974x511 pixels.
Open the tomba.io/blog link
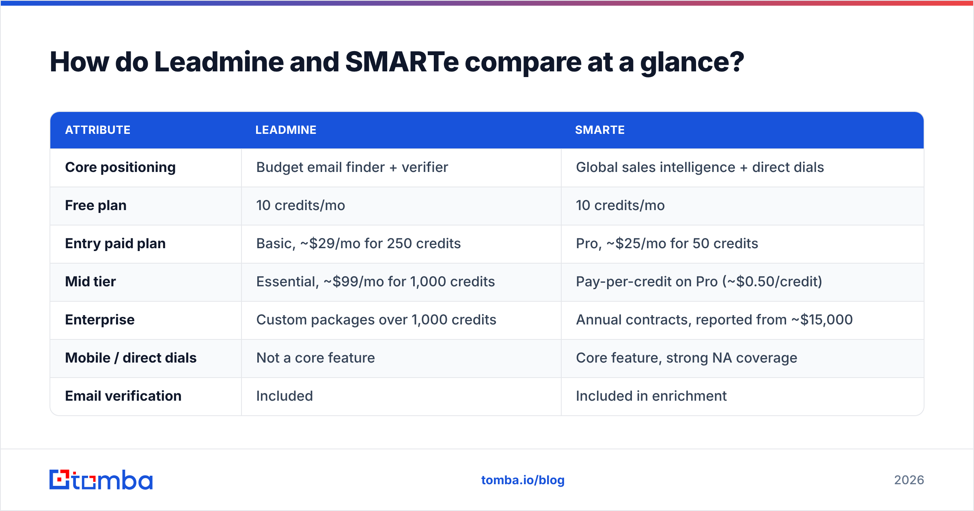tap(523, 480)
